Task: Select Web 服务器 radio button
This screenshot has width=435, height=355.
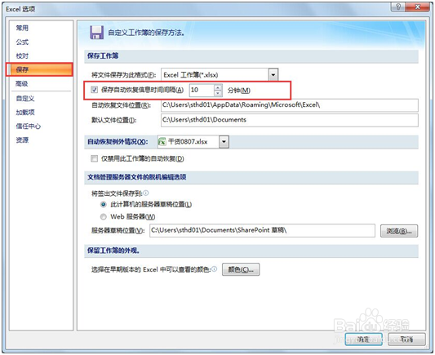Action: tap(103, 216)
